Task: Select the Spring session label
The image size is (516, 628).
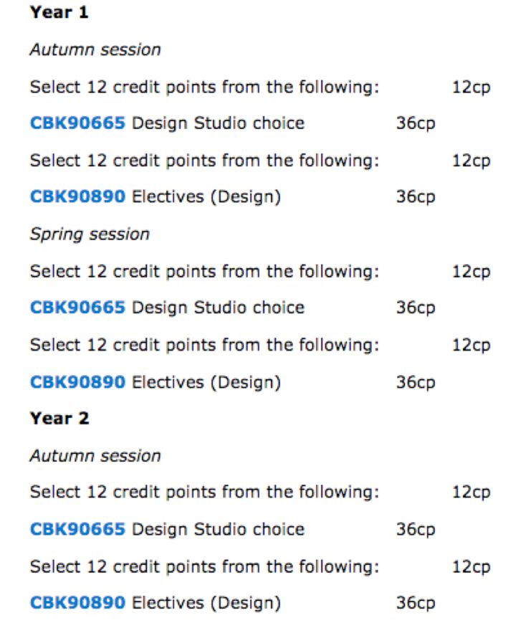Action: 90,234
